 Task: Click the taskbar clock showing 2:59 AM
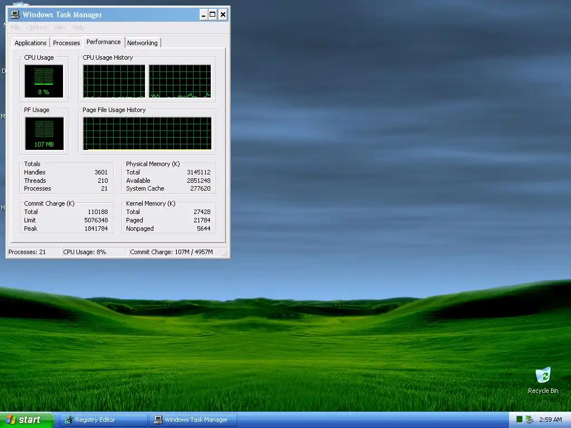click(x=550, y=420)
